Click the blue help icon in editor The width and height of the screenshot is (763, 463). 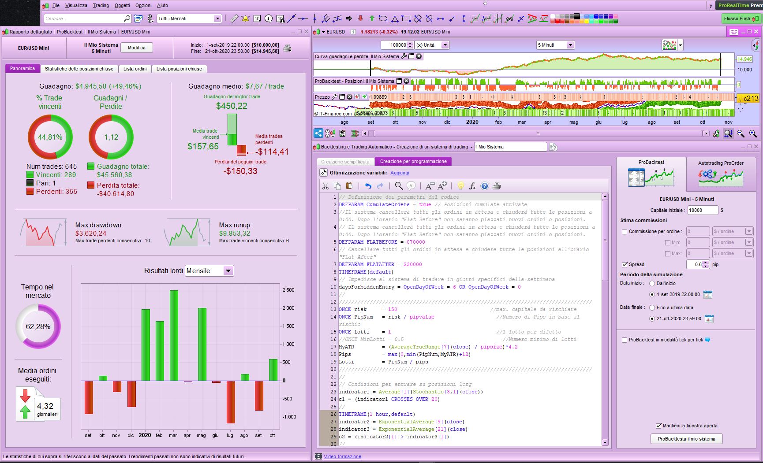click(x=485, y=186)
